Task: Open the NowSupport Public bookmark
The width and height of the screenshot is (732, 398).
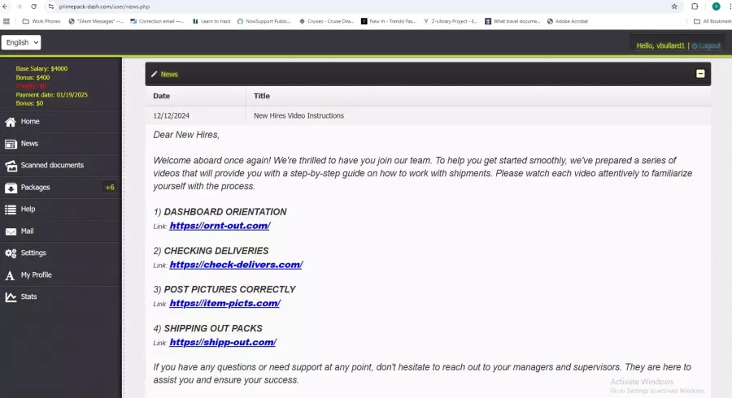Action: coord(264,21)
